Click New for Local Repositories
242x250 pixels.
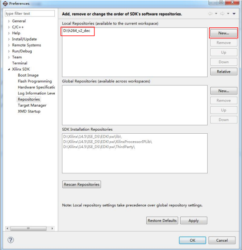pos(224,33)
